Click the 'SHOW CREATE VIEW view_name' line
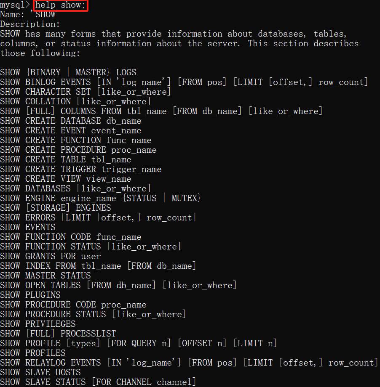 (x=66, y=179)
